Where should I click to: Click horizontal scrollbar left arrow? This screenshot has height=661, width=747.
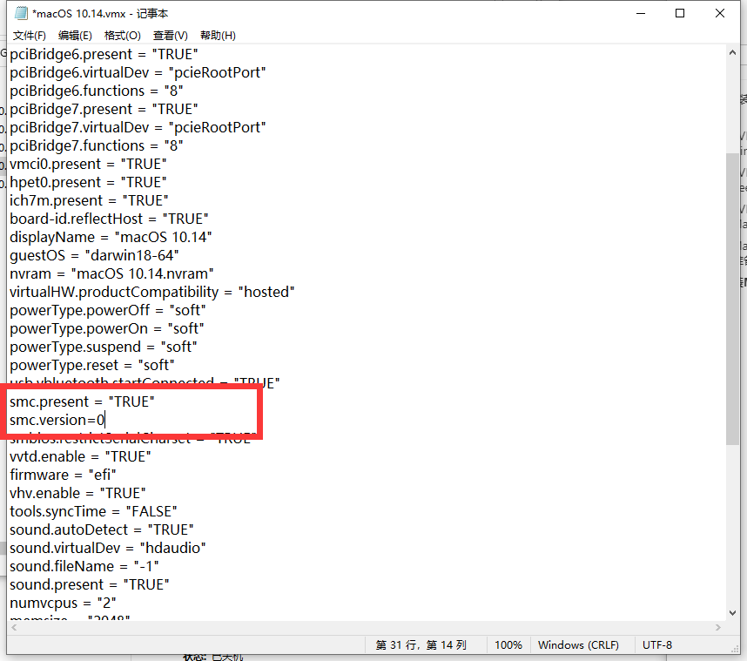[14, 628]
